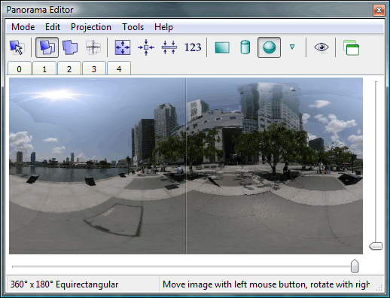
Task: Open the Tools menu
Action: coord(133,27)
